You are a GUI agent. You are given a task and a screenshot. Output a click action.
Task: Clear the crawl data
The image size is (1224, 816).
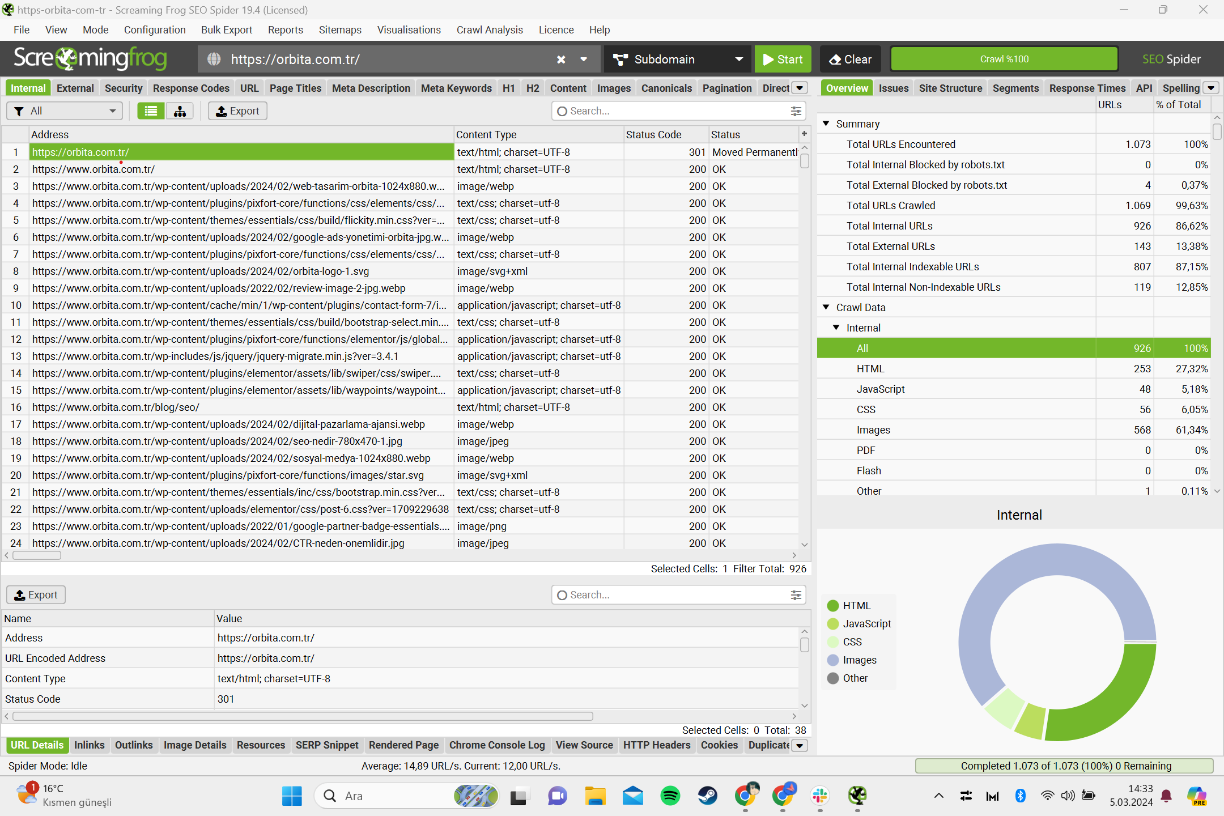point(850,59)
